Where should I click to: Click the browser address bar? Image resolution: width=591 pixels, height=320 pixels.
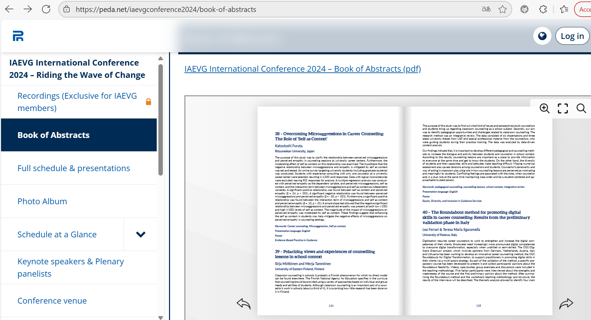[x=273, y=9]
